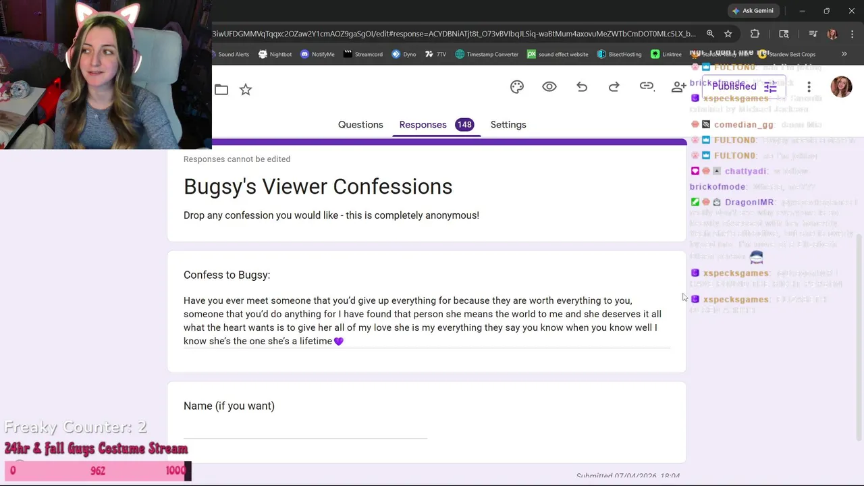Click the form title Bugsy's Viewer Confessions

(318, 186)
